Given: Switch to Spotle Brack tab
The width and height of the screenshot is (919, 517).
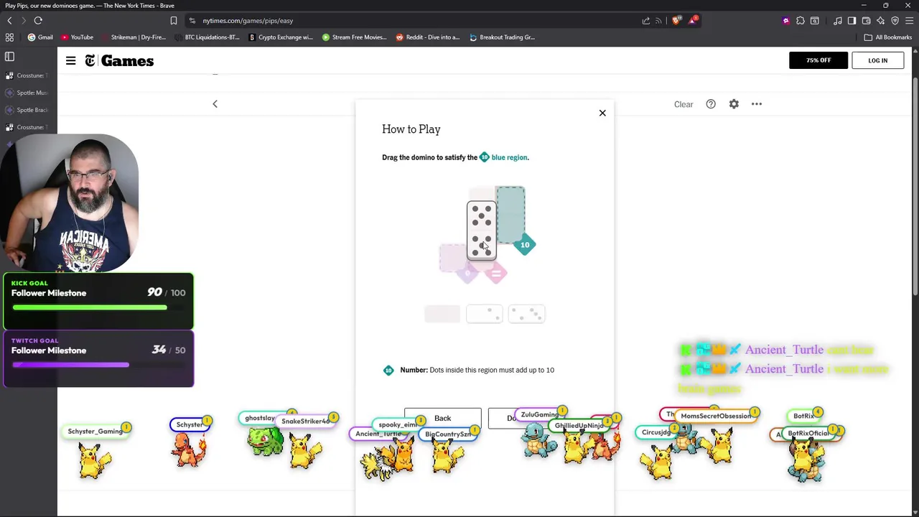Looking at the screenshot, I should pos(27,110).
